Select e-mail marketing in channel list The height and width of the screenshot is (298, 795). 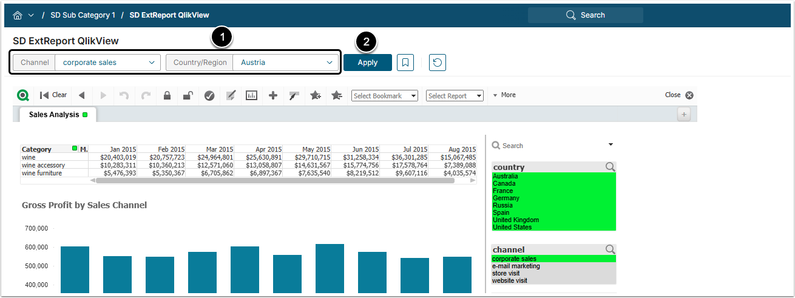point(516,266)
